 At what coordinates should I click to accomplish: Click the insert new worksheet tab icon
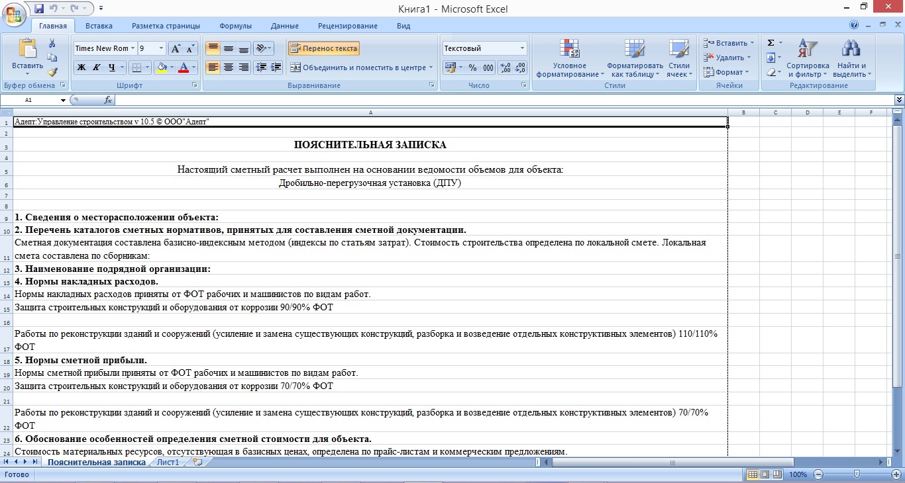point(197,462)
